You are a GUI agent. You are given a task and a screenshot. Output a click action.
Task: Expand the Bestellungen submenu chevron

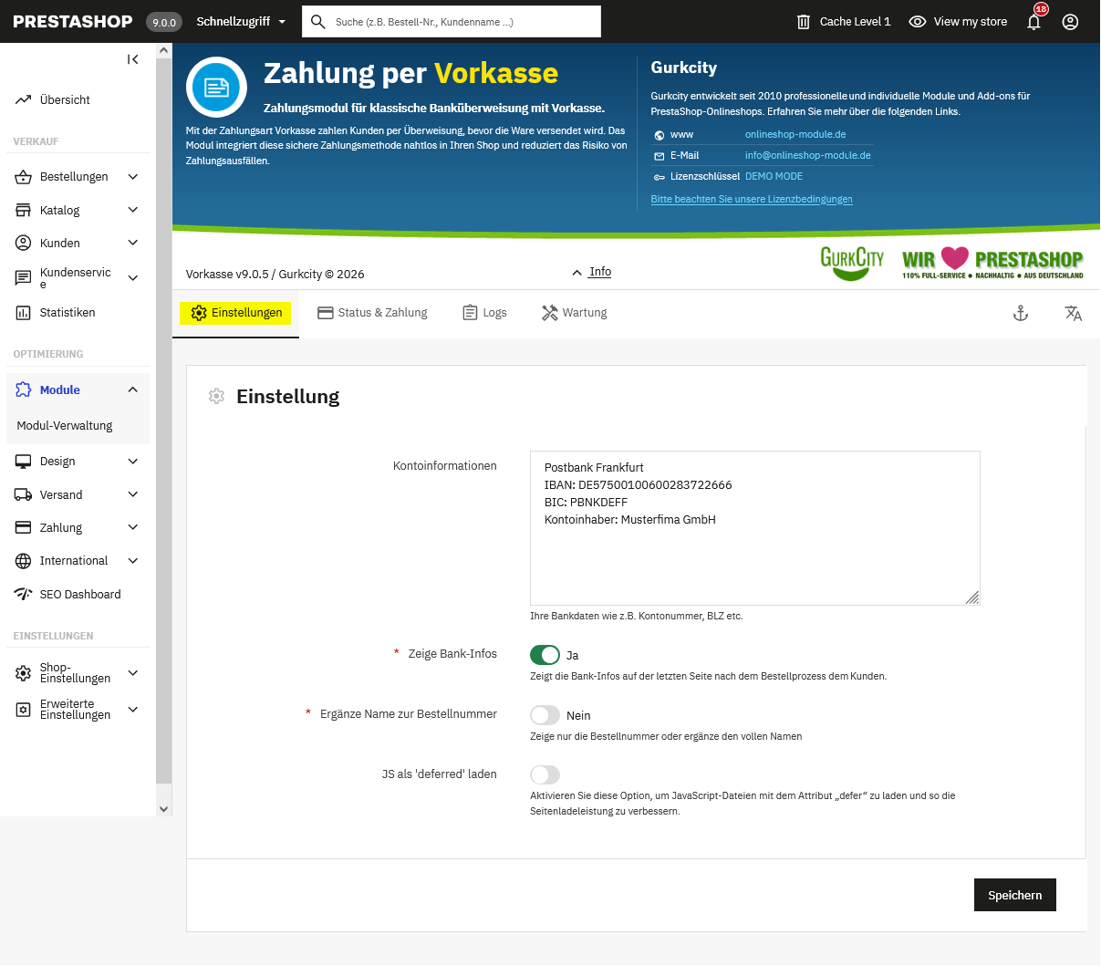[x=133, y=177]
